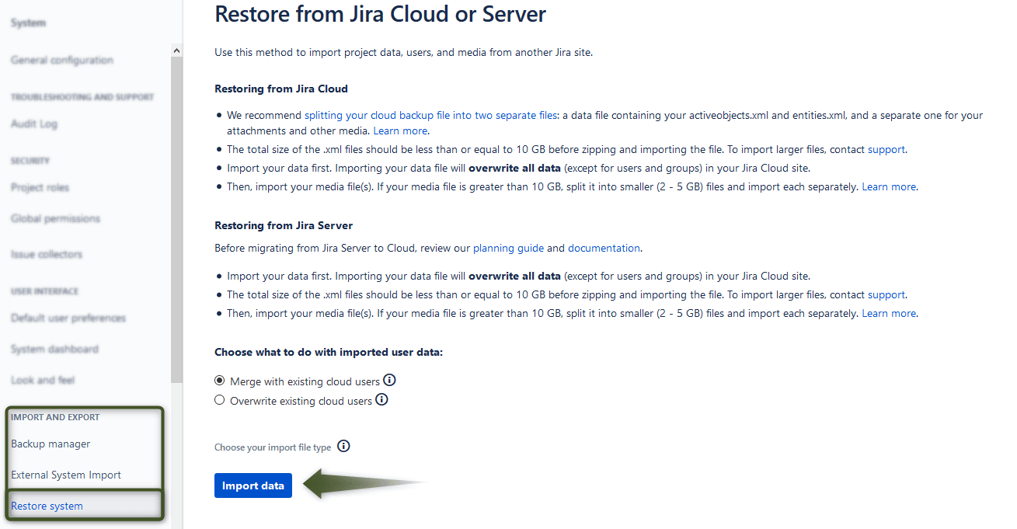
Task: Open Backup manager in sidebar
Action: pyautogui.click(x=51, y=444)
